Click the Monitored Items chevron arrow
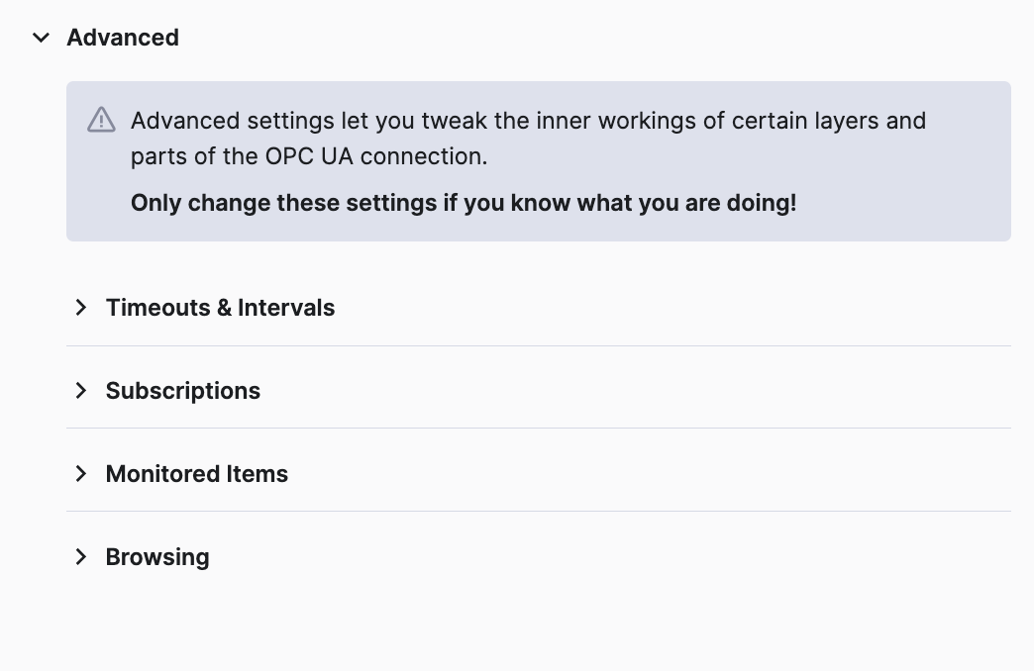Viewport: 1034px width, 671px height. point(81,474)
